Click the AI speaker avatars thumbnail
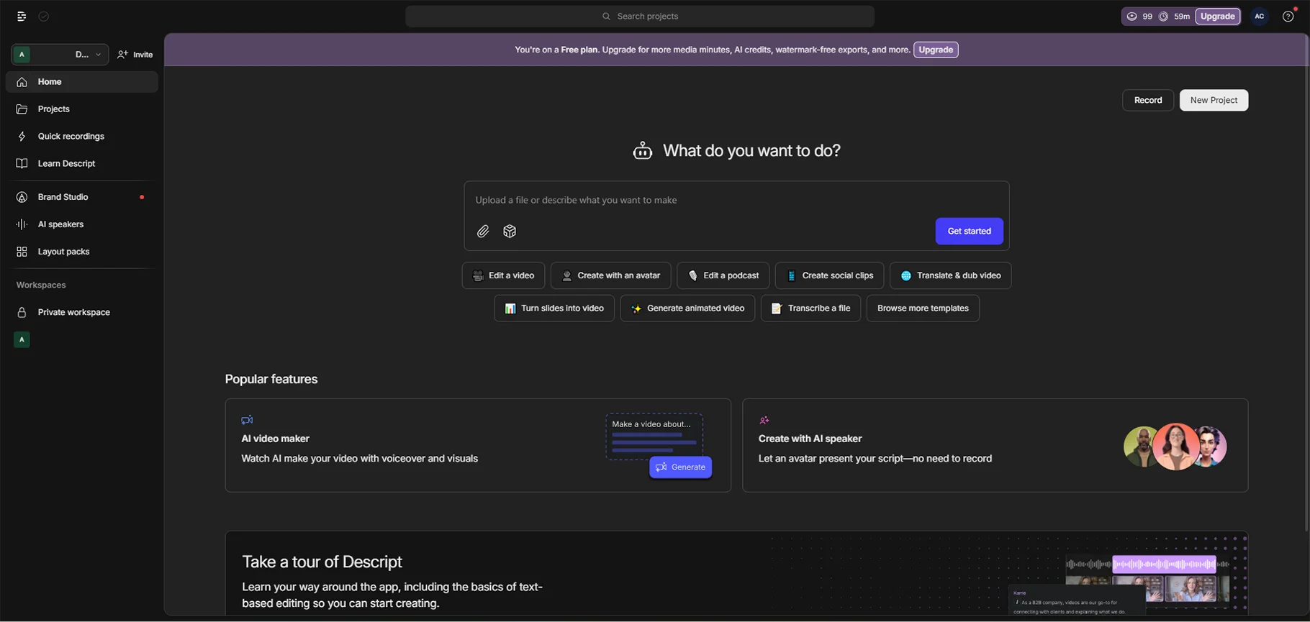The height and width of the screenshot is (622, 1310). coord(1175,447)
